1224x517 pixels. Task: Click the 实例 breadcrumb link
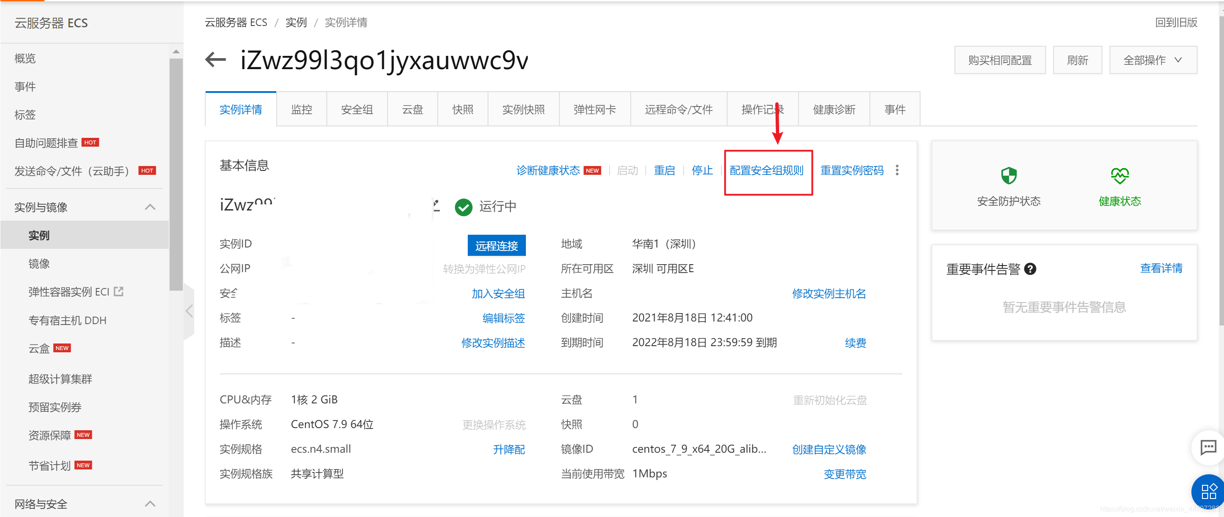click(x=296, y=22)
